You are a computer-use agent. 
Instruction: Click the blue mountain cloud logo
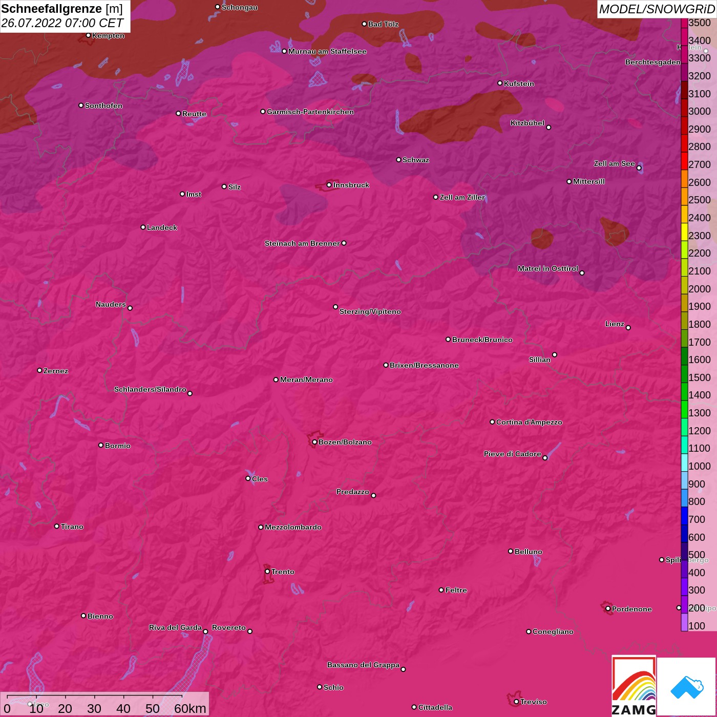point(686,686)
